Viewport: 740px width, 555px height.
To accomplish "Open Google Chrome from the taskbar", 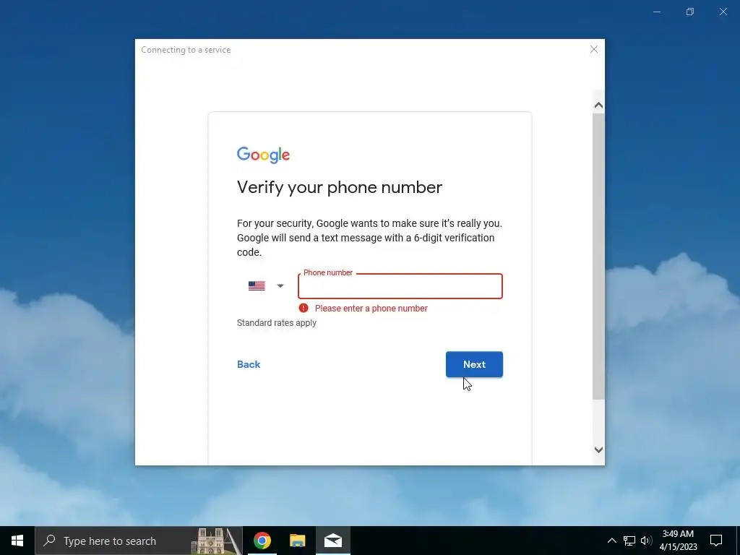I will [x=262, y=541].
